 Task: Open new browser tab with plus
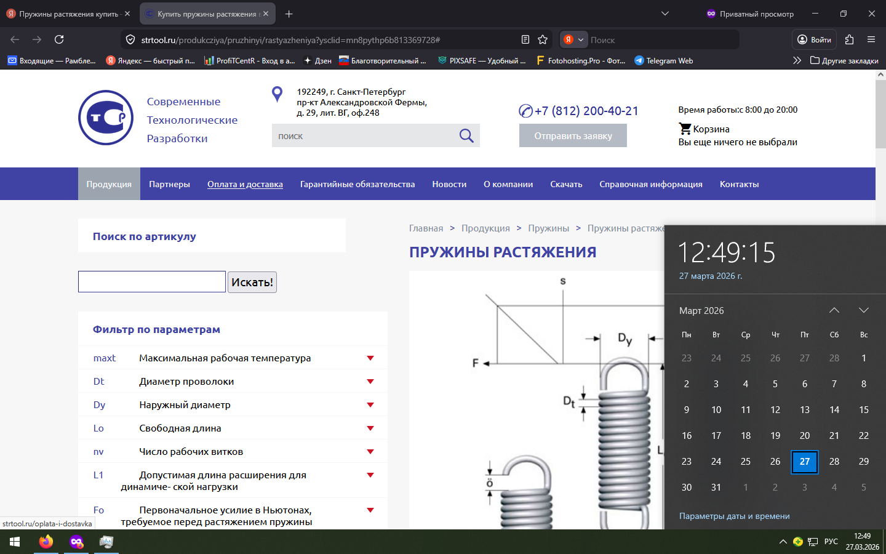[289, 14]
